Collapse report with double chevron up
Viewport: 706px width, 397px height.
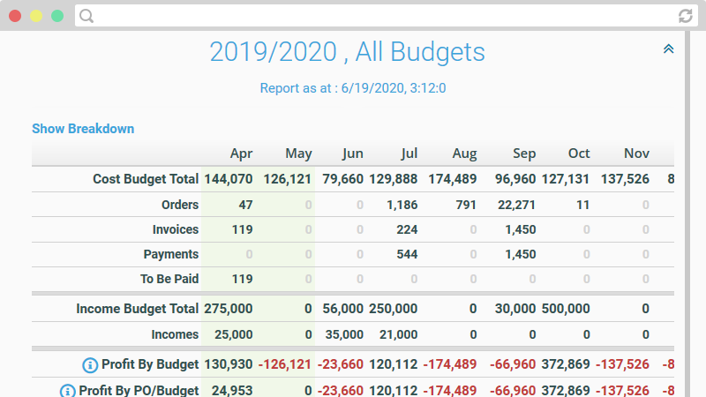point(669,49)
